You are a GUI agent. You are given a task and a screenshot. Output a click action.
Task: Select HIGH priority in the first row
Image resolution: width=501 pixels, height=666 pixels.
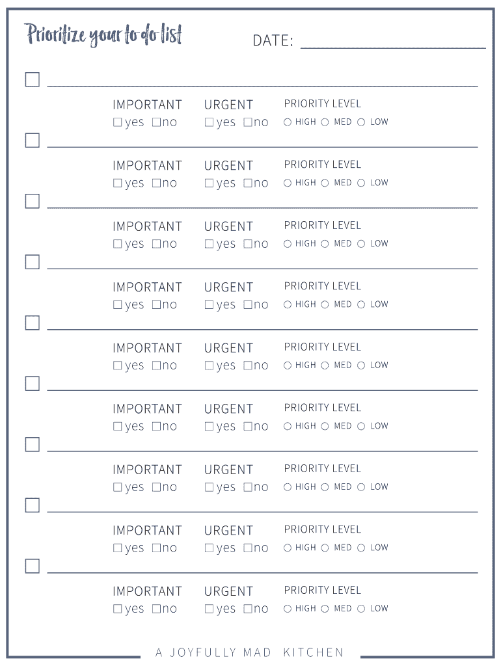(x=288, y=122)
